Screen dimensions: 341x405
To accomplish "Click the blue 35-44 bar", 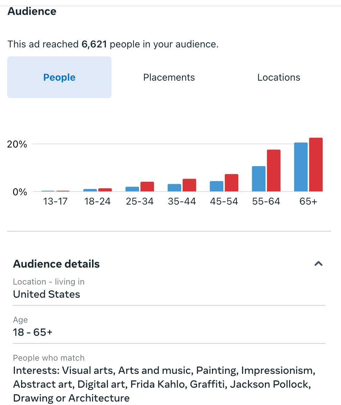I will coord(174,188).
